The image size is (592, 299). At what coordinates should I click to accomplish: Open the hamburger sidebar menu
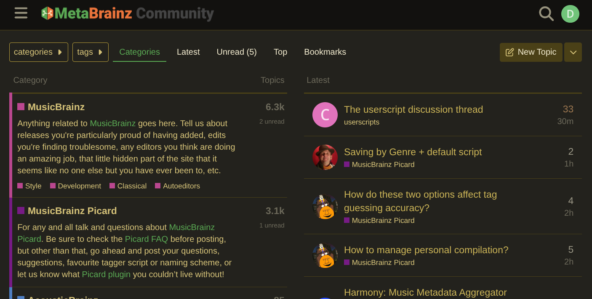pyautogui.click(x=21, y=13)
